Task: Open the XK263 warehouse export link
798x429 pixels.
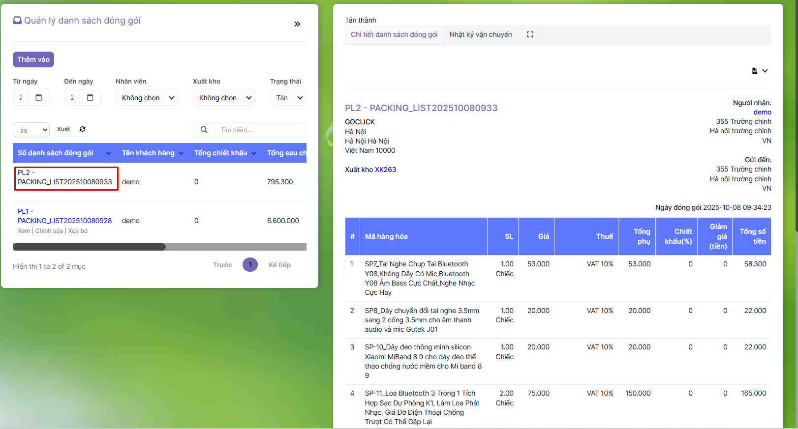Action: pos(385,170)
